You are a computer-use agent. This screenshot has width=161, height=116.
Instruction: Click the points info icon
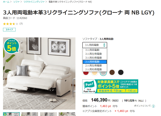tap(153, 106)
